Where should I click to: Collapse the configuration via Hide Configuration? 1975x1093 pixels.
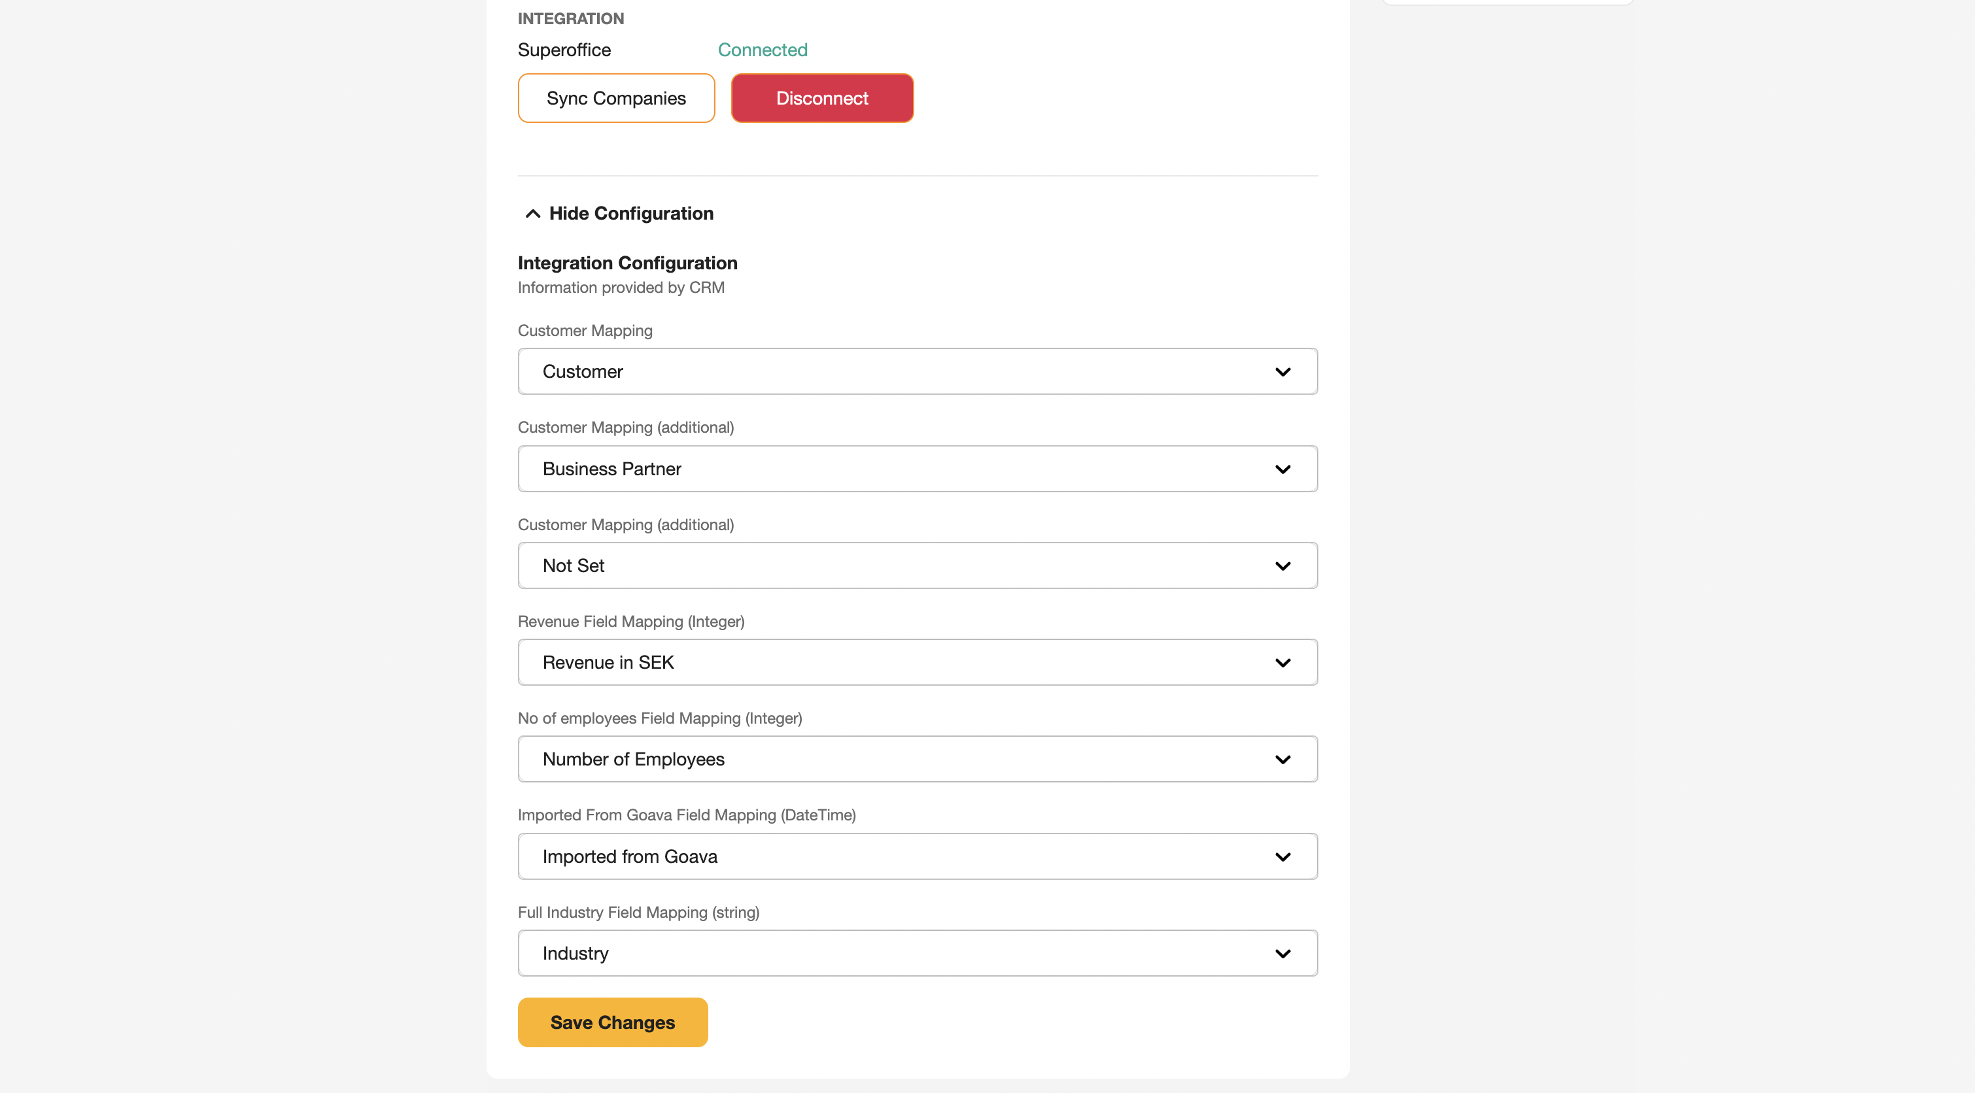tap(619, 213)
